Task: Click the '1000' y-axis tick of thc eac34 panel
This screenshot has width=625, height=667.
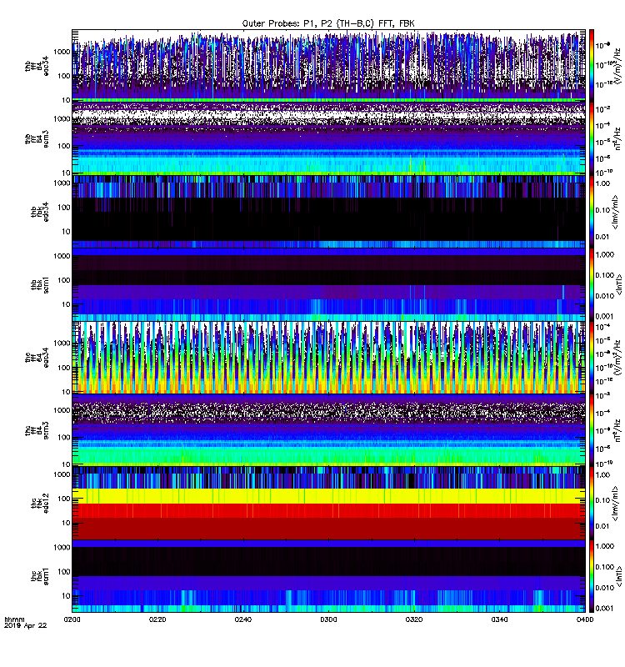Action: 62,344
